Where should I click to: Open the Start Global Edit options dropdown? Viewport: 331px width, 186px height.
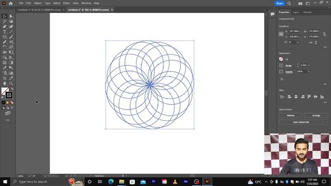coord(325,122)
